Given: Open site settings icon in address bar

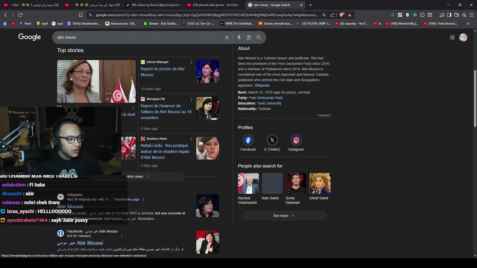Looking at the screenshot, I should pos(90,15).
